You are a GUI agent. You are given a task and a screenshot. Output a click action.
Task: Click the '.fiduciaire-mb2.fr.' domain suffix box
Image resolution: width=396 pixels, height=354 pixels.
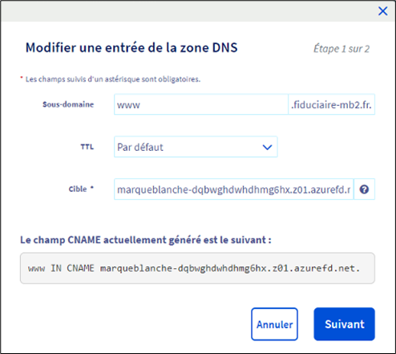331,104
